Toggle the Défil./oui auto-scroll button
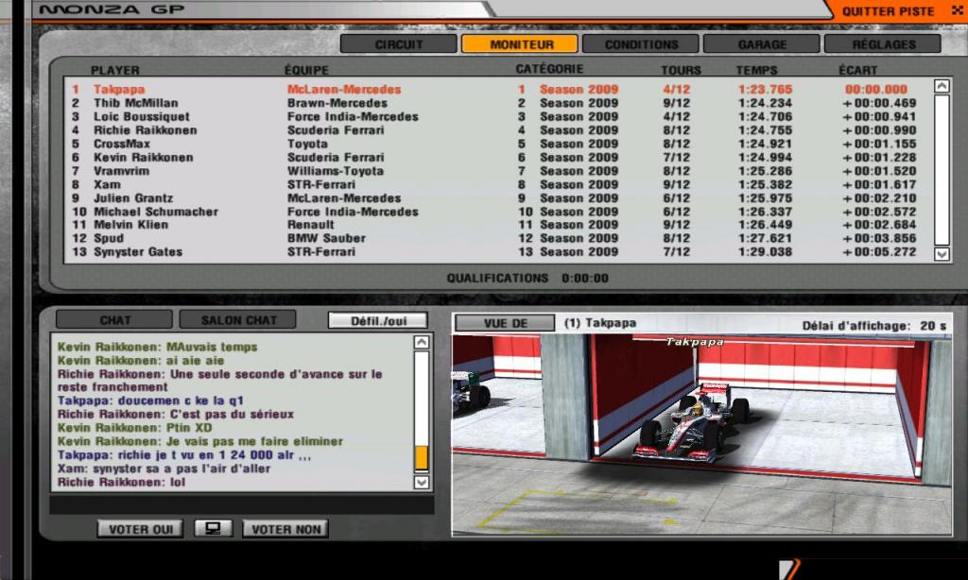The height and width of the screenshot is (580, 968). tap(378, 321)
